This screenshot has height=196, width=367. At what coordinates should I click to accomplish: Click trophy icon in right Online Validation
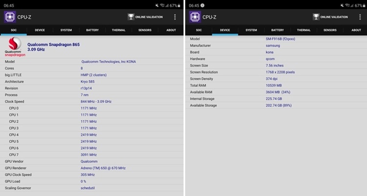point(316,17)
